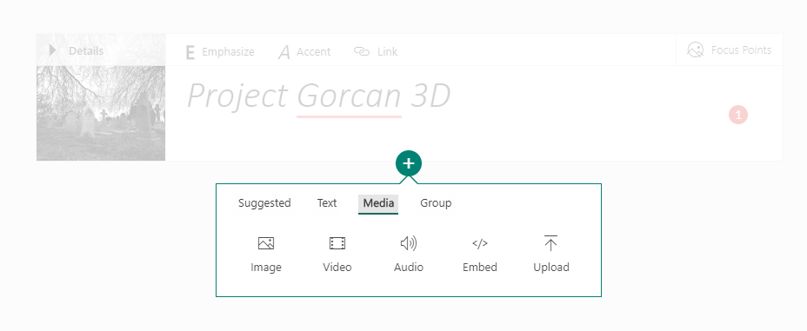Choose the Video filmstrip icon
This screenshot has width=807, height=331.
pos(337,243)
